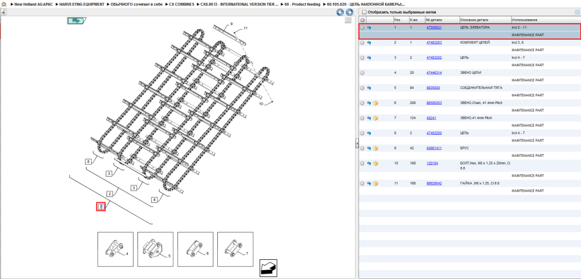Open part number link 40241
The height and width of the screenshot is (279, 581).
pyautogui.click(x=431, y=118)
